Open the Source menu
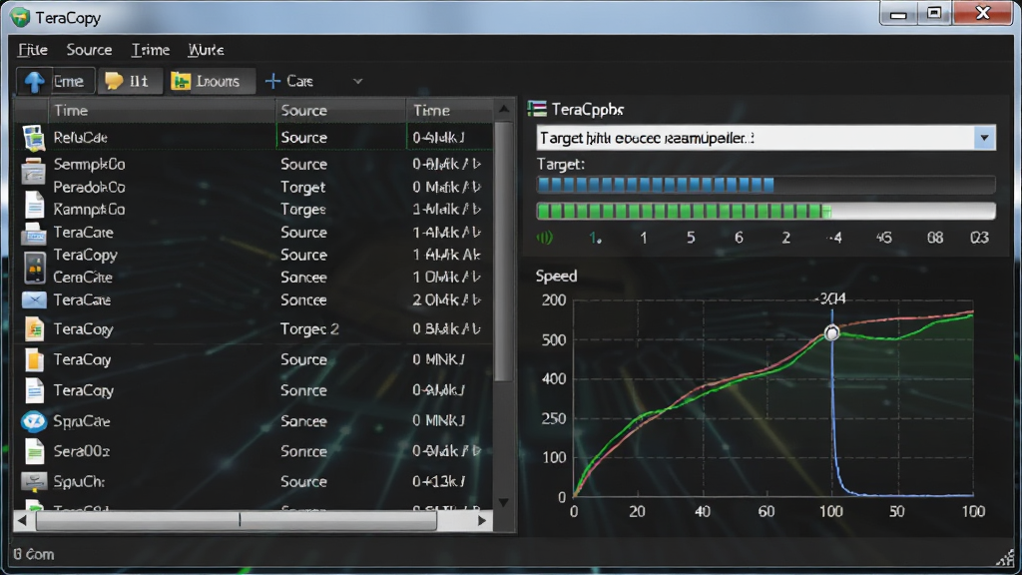Image resolution: width=1022 pixels, height=575 pixels. [x=89, y=50]
